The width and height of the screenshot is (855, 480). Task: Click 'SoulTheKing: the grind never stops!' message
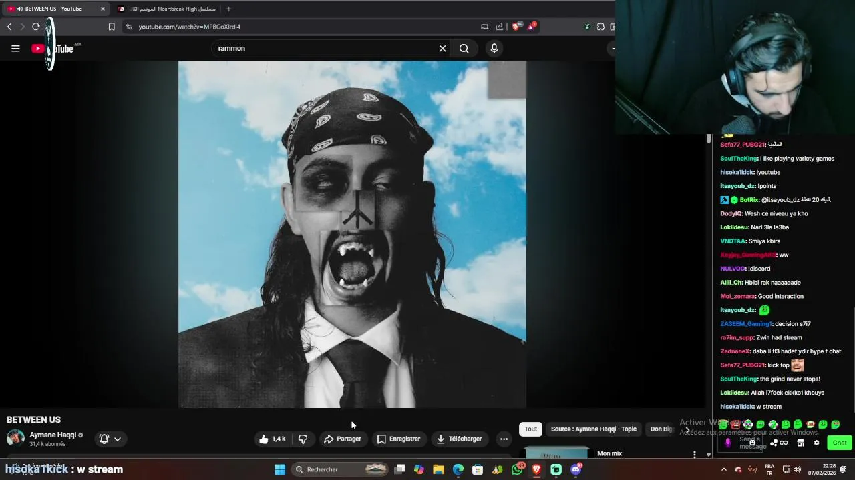(770, 379)
